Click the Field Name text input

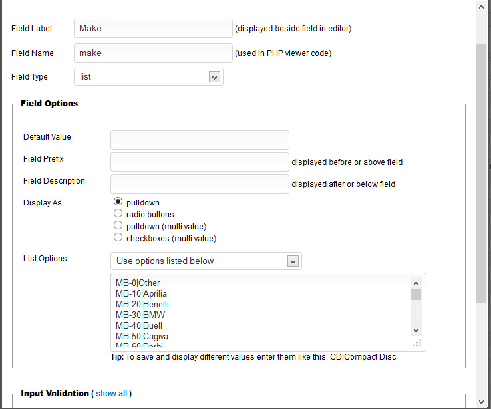click(153, 53)
